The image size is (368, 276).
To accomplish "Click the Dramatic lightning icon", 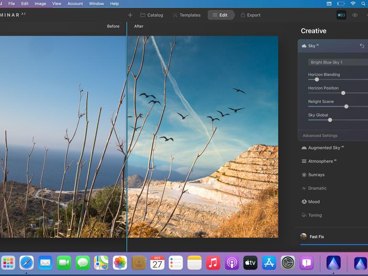I will coord(304,188).
